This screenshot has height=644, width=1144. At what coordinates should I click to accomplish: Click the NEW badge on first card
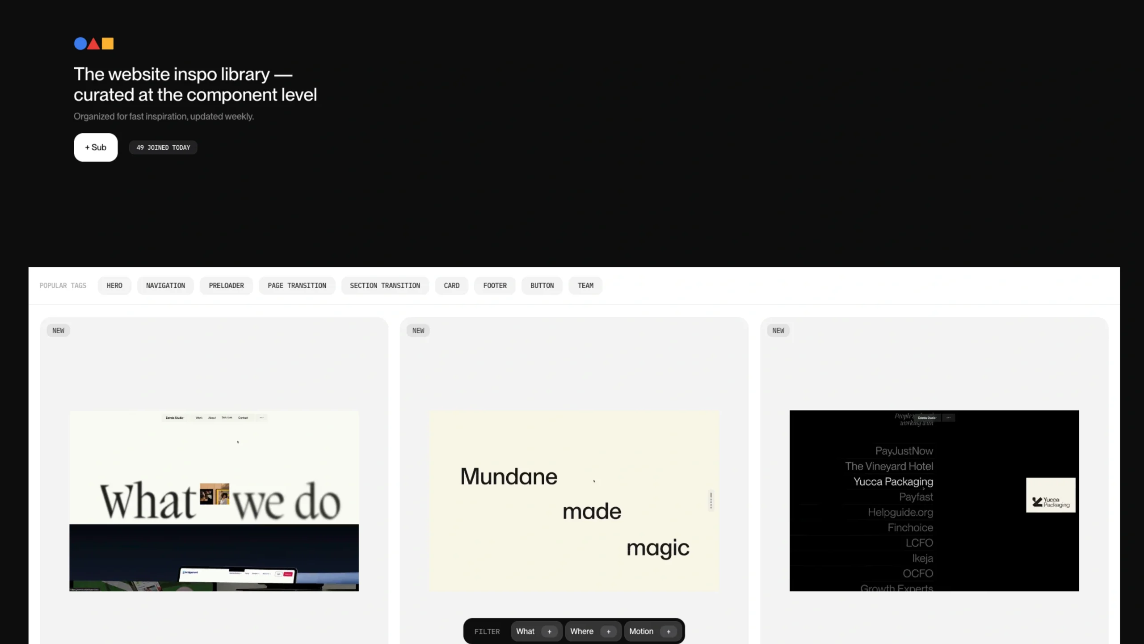58,331
